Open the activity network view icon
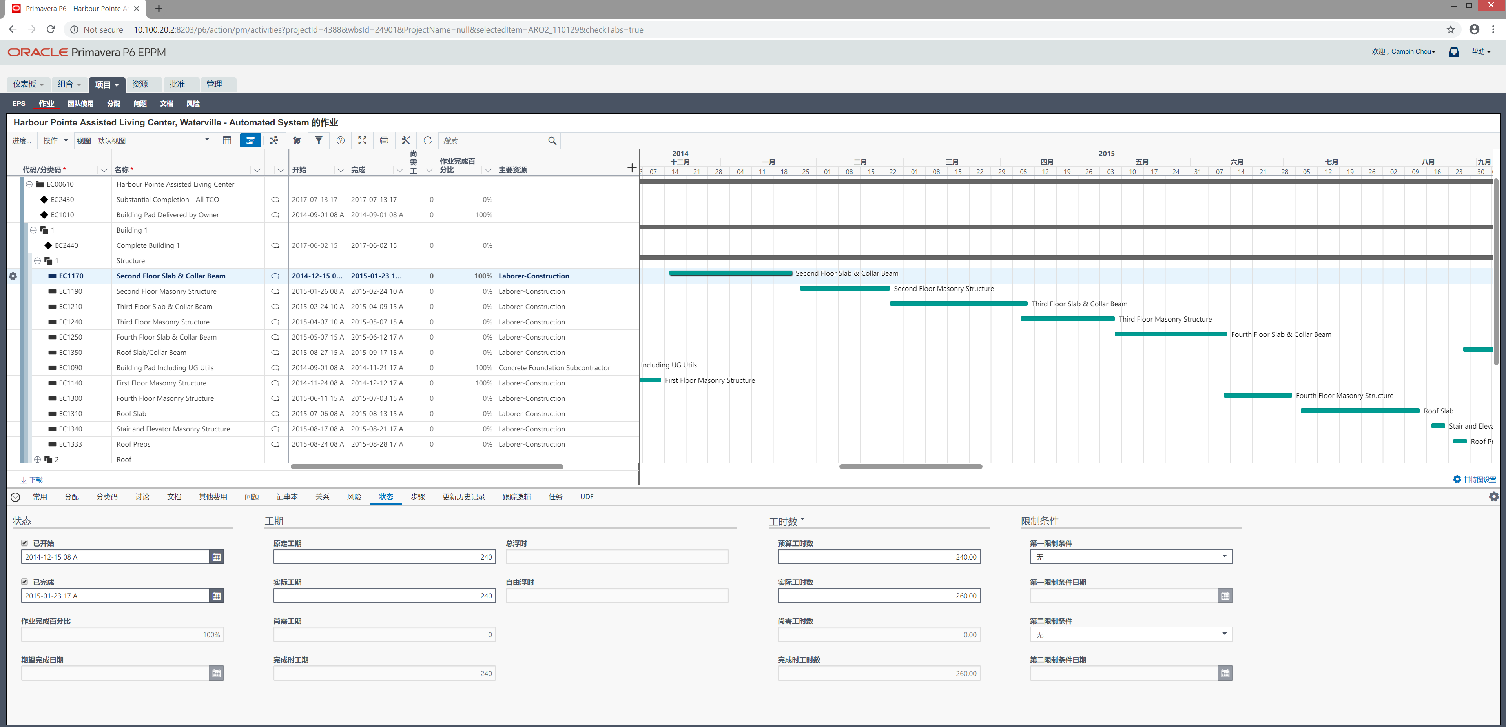 pos(274,140)
